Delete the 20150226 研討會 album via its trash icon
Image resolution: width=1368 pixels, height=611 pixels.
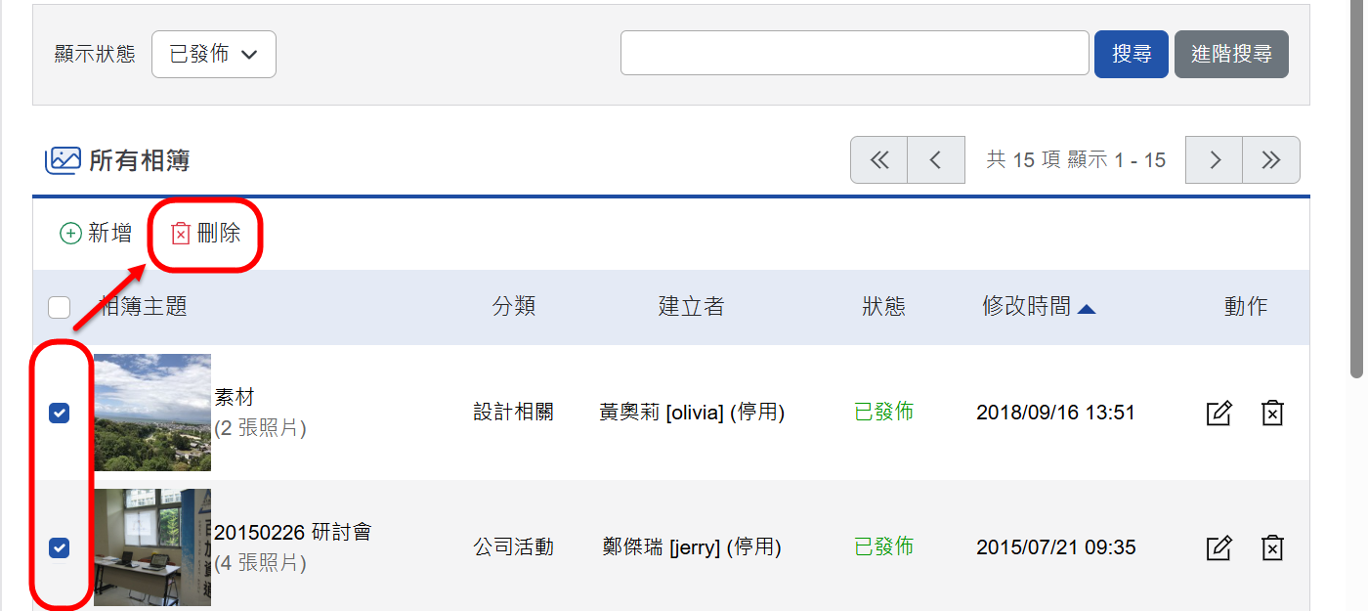(1271, 547)
